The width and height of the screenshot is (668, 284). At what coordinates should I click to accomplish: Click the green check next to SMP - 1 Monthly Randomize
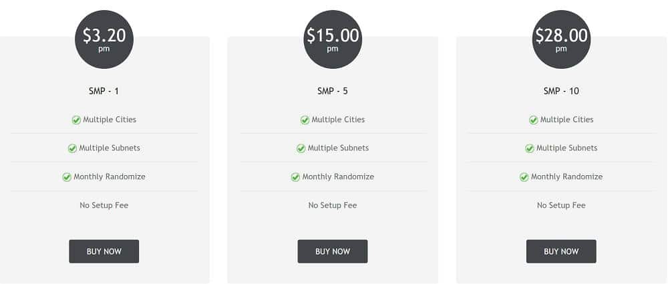click(67, 177)
